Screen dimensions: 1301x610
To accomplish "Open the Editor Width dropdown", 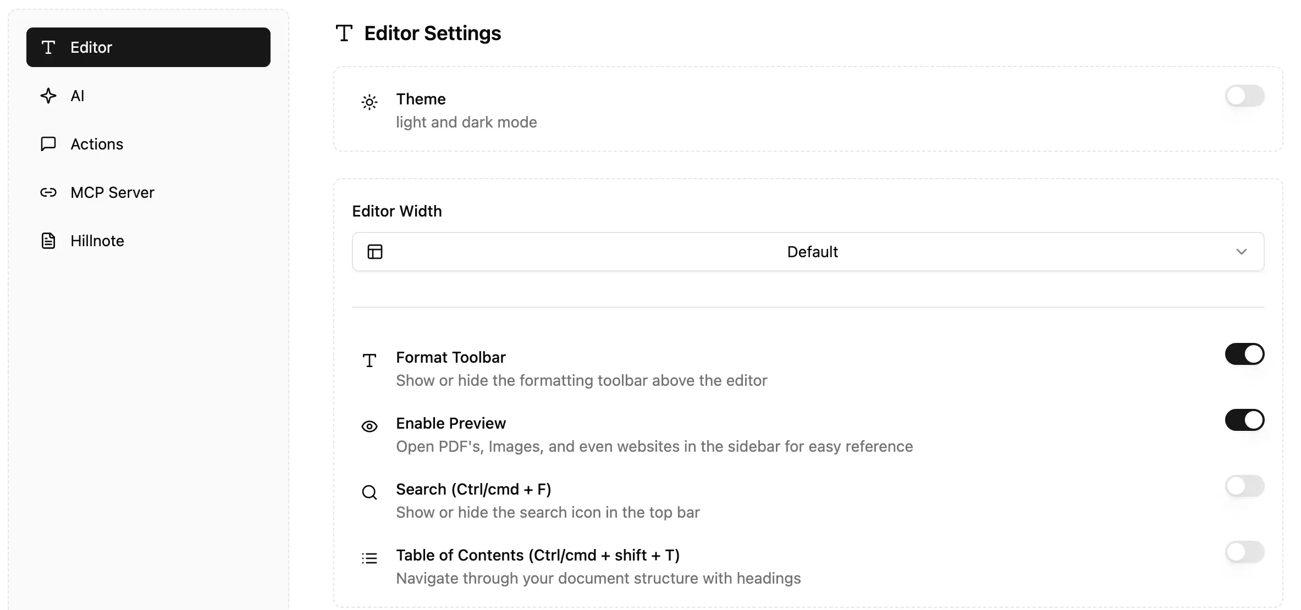I will pos(808,252).
